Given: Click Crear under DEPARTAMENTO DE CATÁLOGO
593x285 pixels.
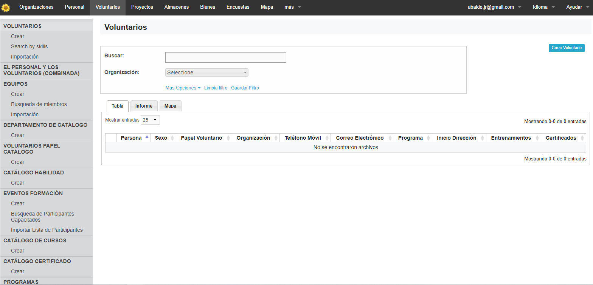Looking at the screenshot, I should pos(18,135).
